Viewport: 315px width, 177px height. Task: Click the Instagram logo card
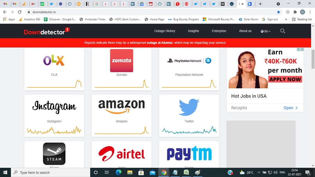(x=54, y=116)
